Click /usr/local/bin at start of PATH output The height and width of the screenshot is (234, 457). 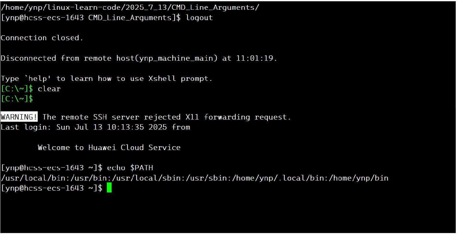(x=33, y=178)
